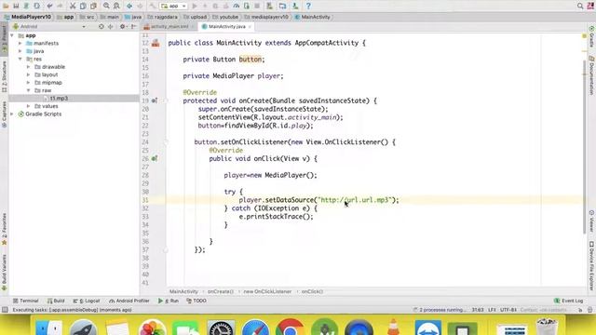Click the UTF-8 encoding status entry
The height and width of the screenshot is (335, 596).
click(x=508, y=310)
